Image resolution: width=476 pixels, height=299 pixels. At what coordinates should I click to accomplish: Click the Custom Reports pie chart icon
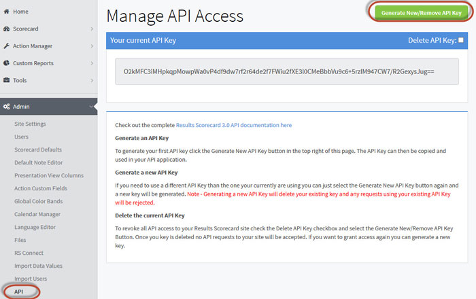(6, 63)
